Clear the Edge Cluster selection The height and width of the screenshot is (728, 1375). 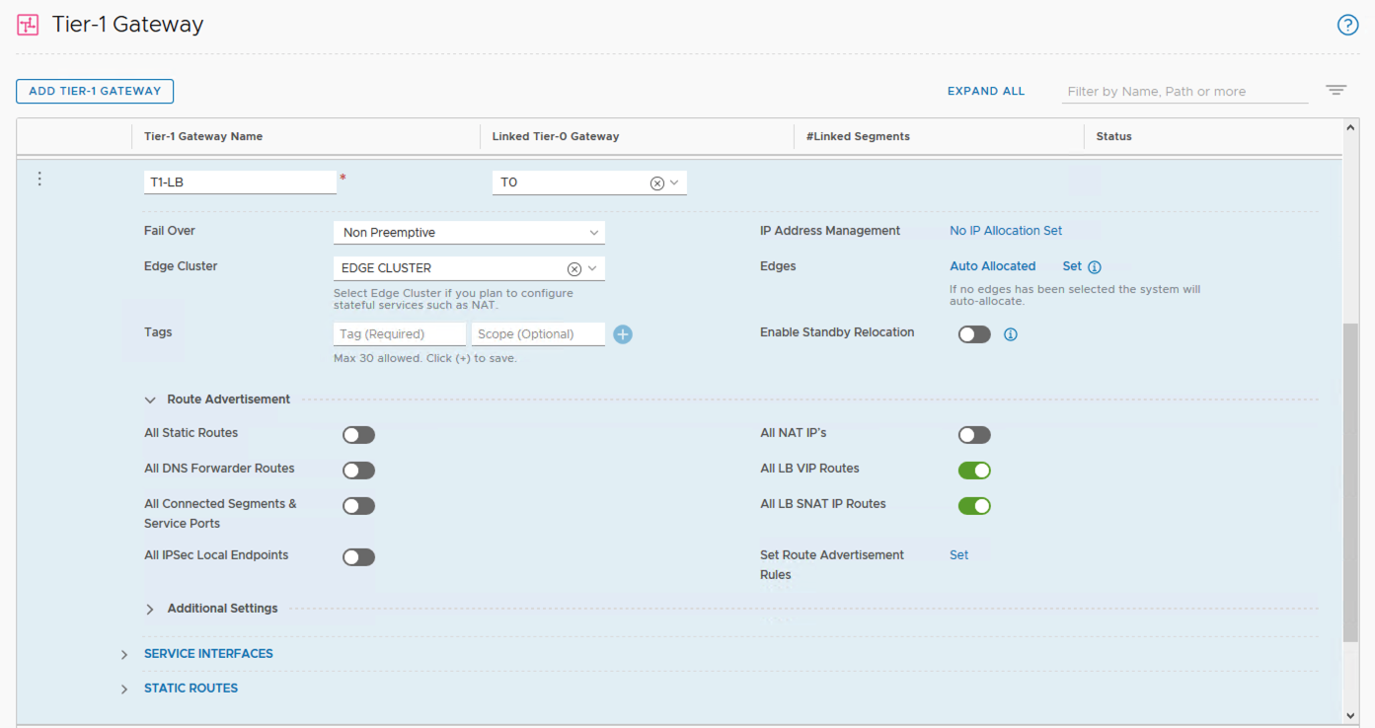[x=573, y=269]
